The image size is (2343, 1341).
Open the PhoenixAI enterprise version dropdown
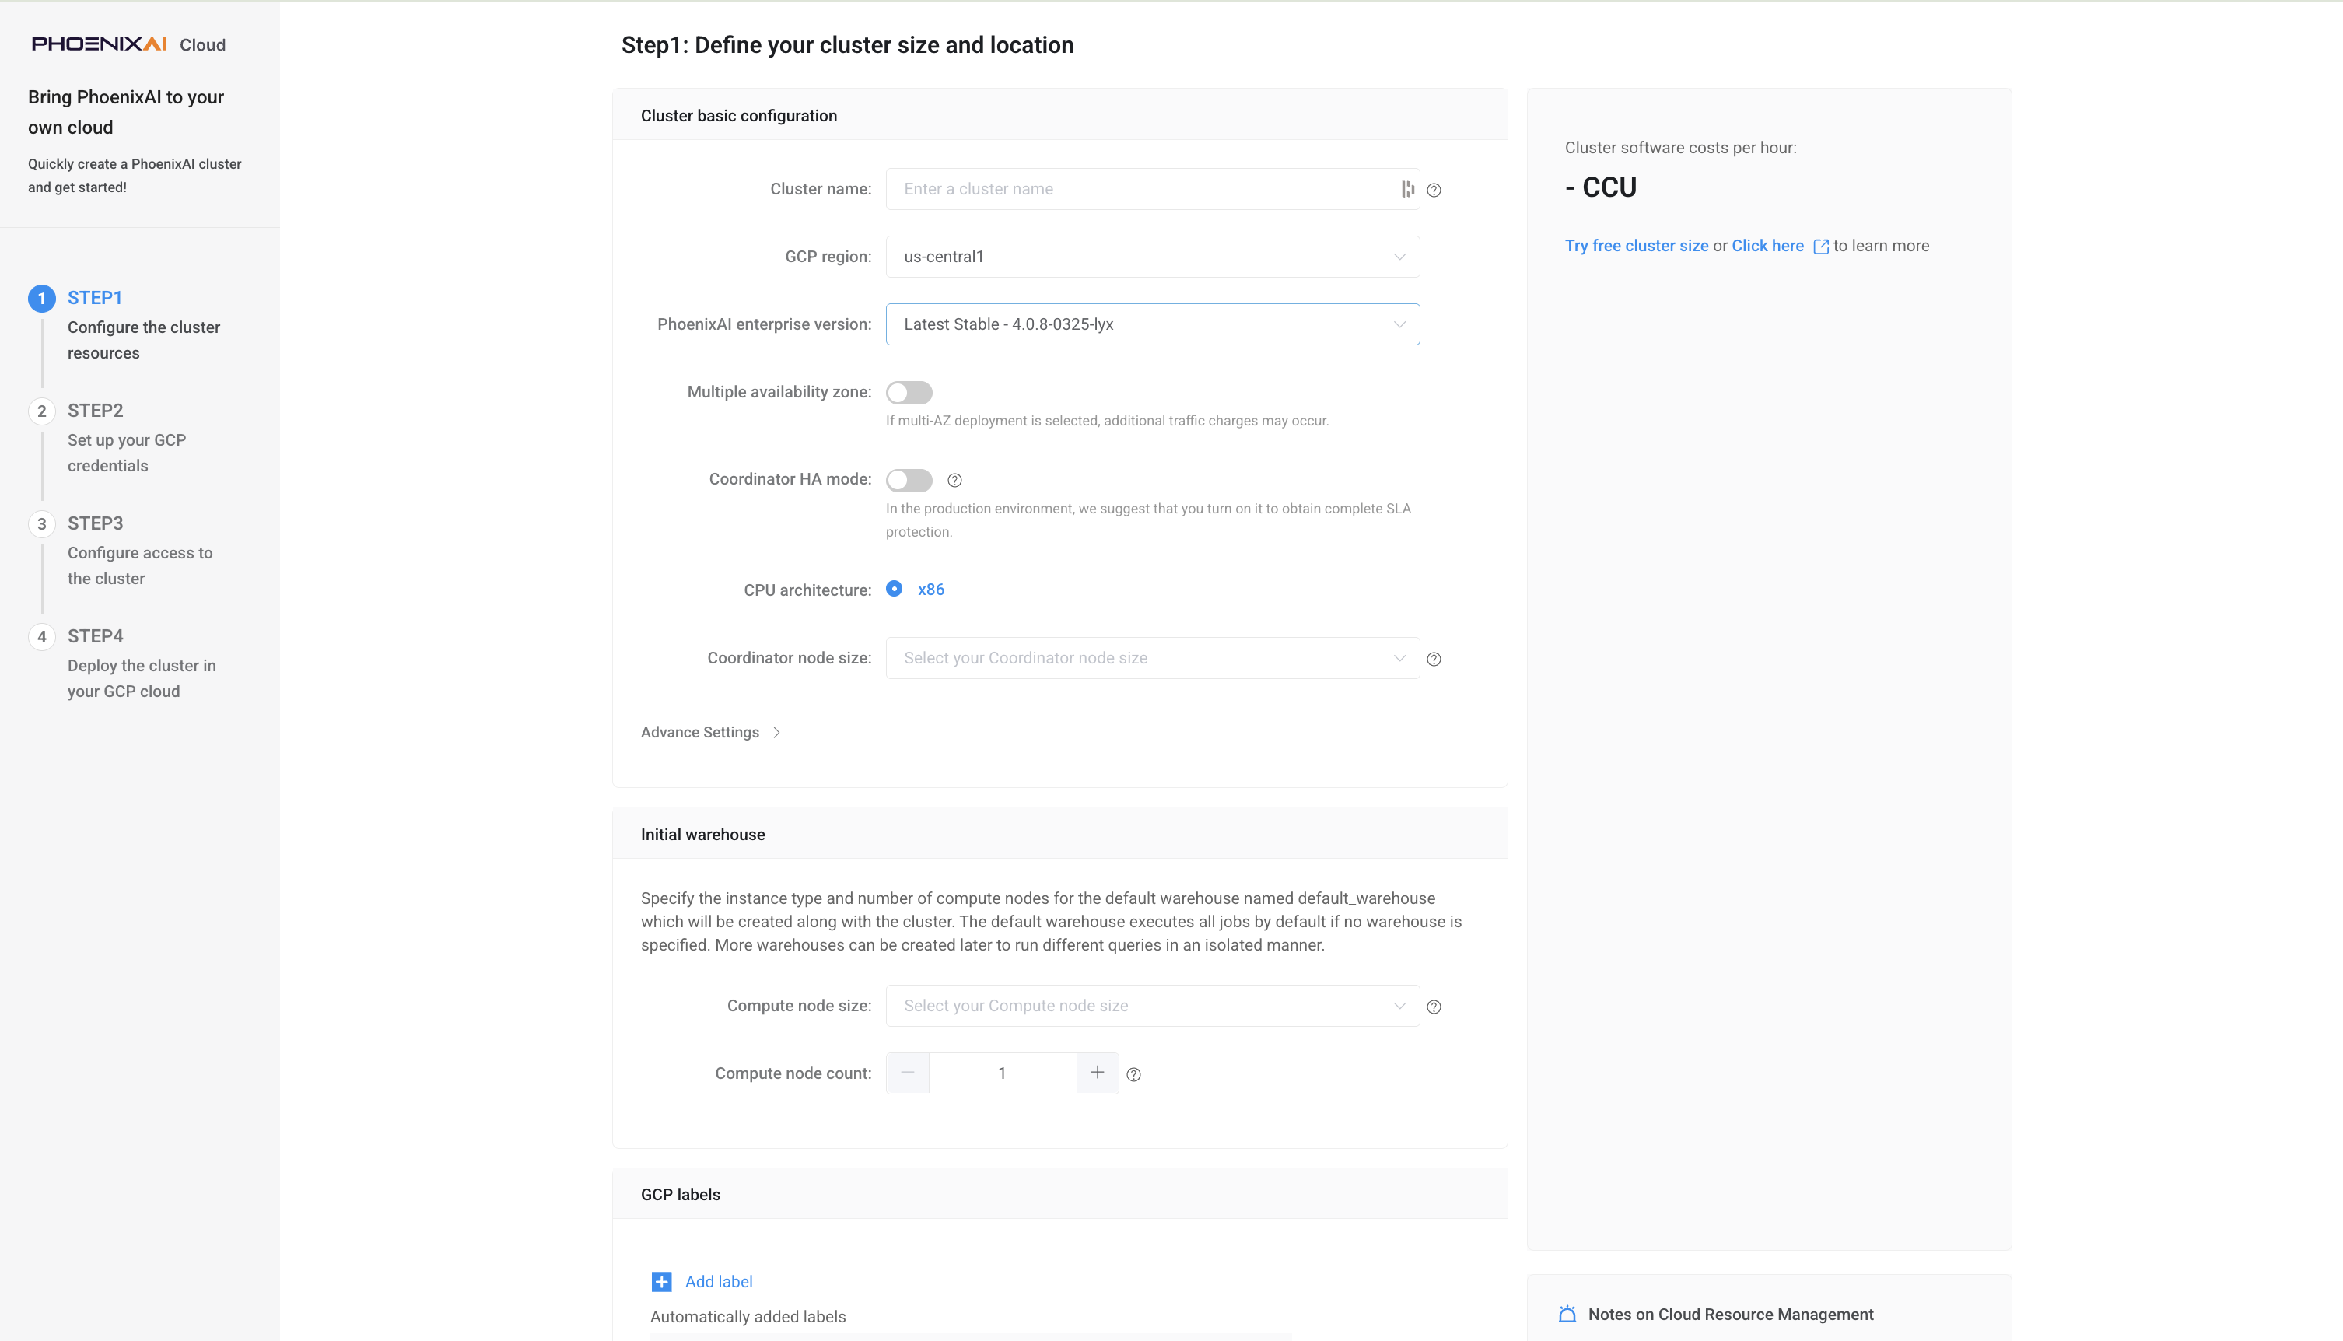pyautogui.click(x=1152, y=324)
